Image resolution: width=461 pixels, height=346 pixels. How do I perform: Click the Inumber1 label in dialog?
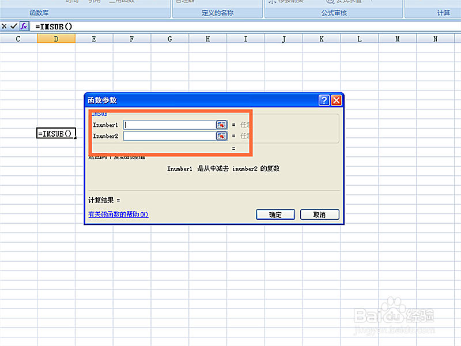coord(105,125)
